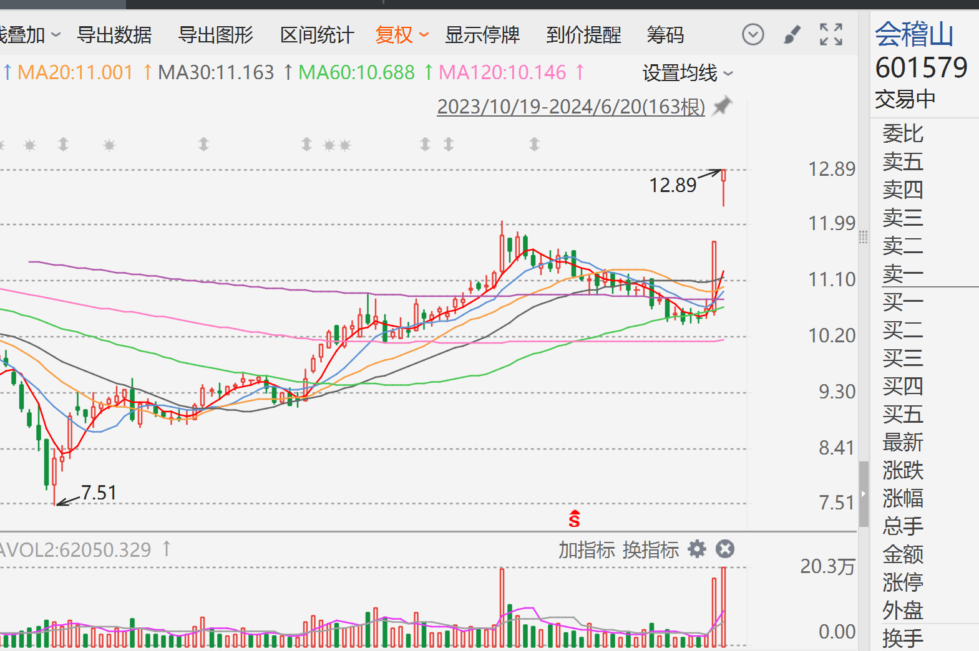Click the pin icon beside date range
Screen dimensions: 979x651
coord(722,106)
